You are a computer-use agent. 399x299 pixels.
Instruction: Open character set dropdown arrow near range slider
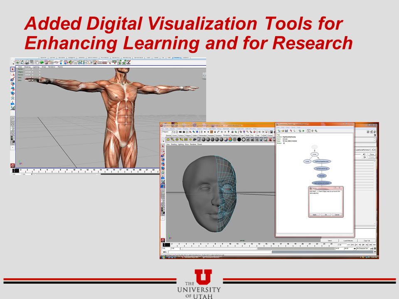[x=355, y=248]
